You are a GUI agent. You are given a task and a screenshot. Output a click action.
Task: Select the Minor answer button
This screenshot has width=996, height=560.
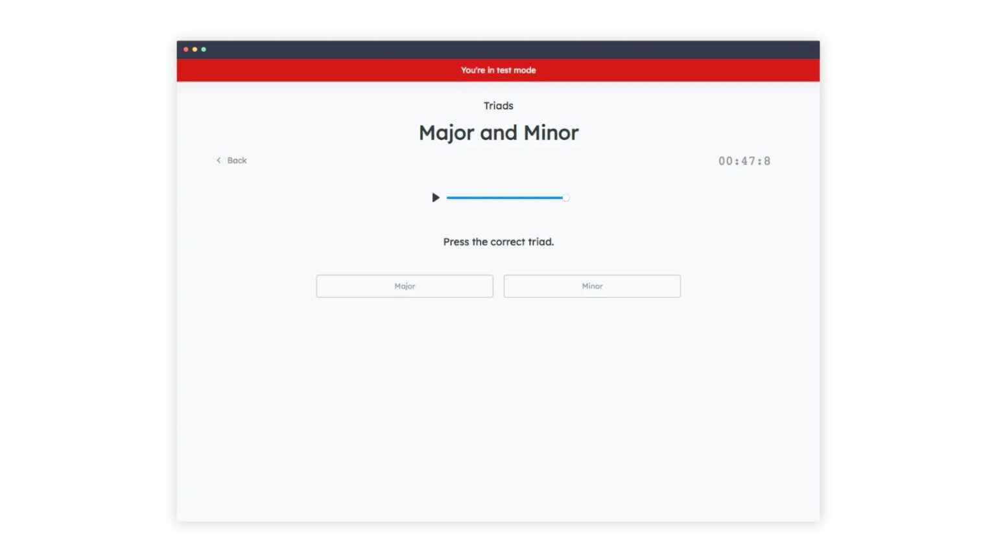591,286
